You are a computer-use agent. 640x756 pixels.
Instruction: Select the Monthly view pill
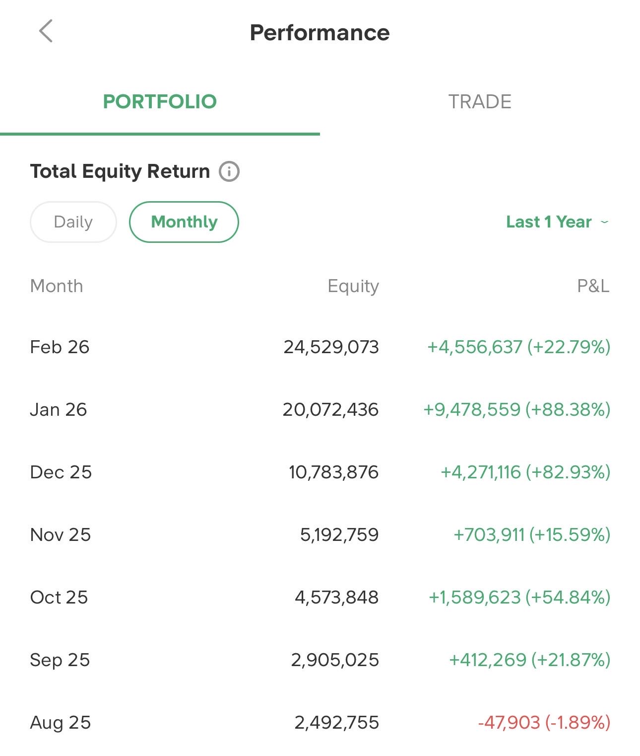[184, 222]
